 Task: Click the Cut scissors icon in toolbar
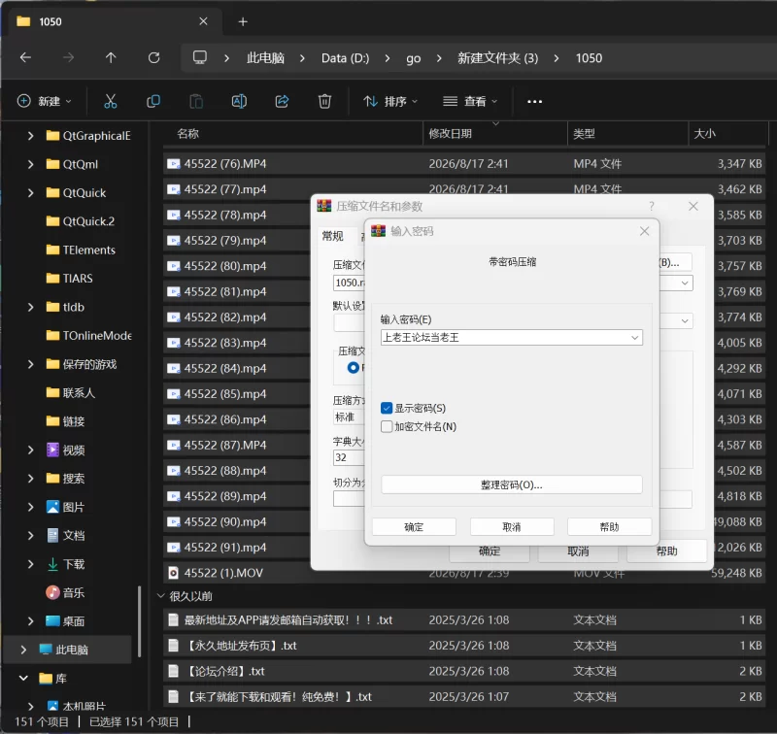111,102
